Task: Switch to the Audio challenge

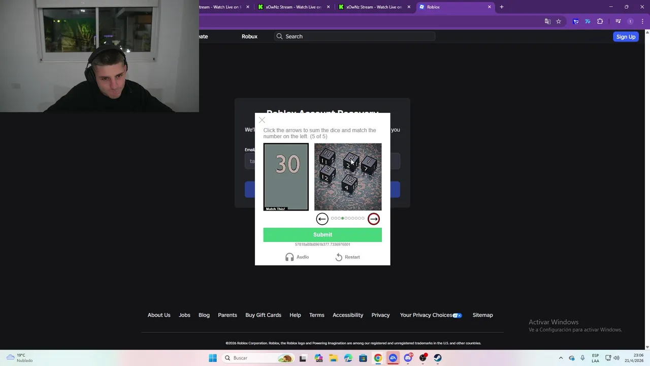Action: click(x=297, y=257)
